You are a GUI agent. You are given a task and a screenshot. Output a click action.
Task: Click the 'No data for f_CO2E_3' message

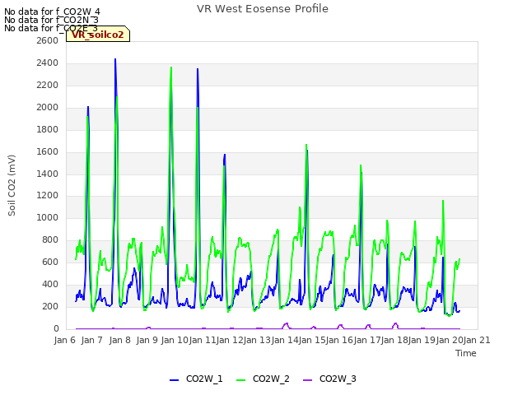tap(51, 28)
